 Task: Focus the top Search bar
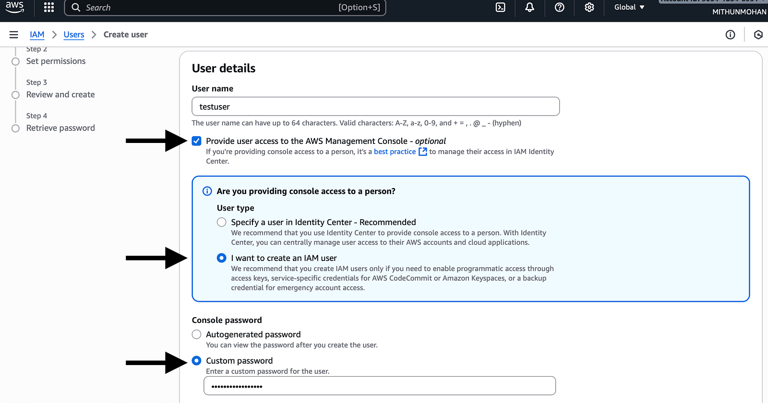225,7
